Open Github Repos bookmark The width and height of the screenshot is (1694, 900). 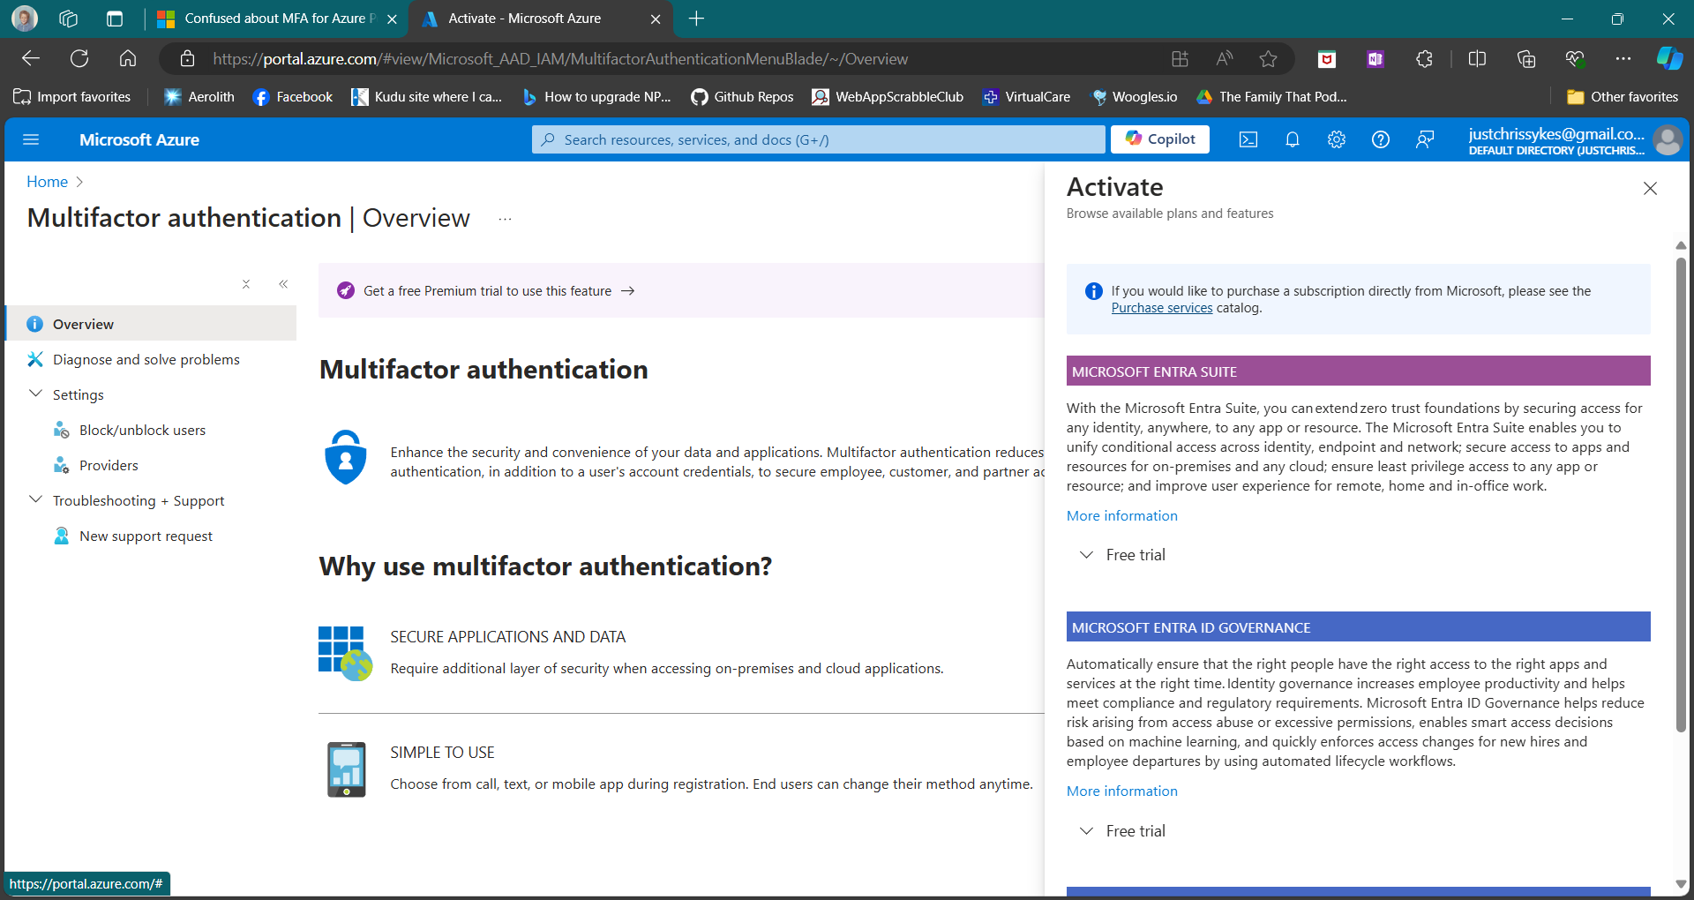coord(742,97)
